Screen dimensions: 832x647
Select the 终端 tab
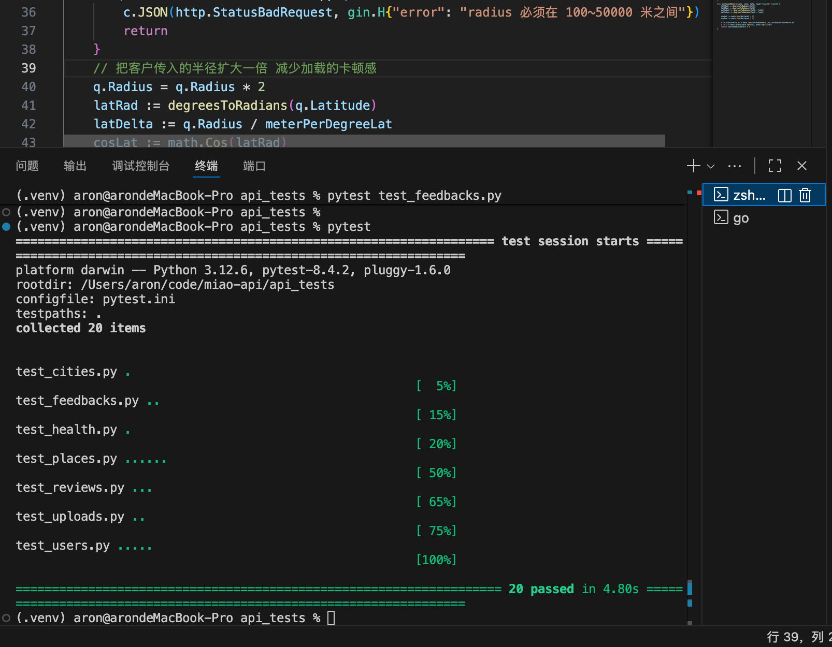coord(206,166)
